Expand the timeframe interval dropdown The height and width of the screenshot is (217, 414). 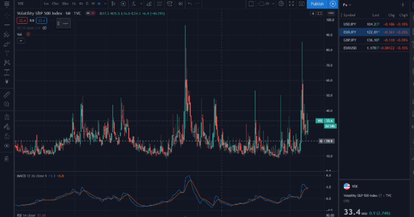105,4
